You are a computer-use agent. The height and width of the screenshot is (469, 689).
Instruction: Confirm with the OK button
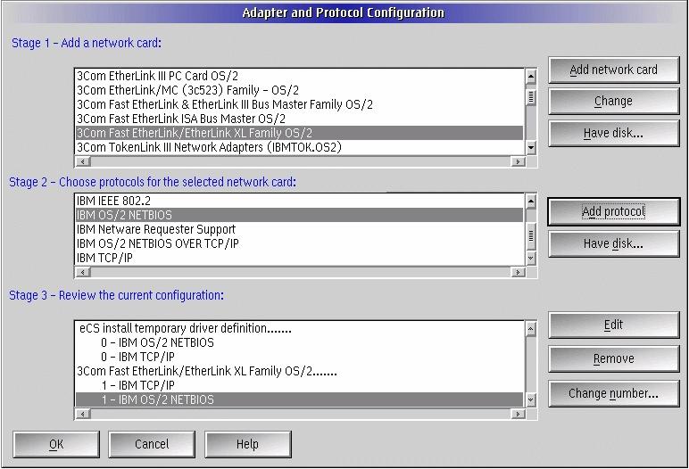(x=56, y=444)
